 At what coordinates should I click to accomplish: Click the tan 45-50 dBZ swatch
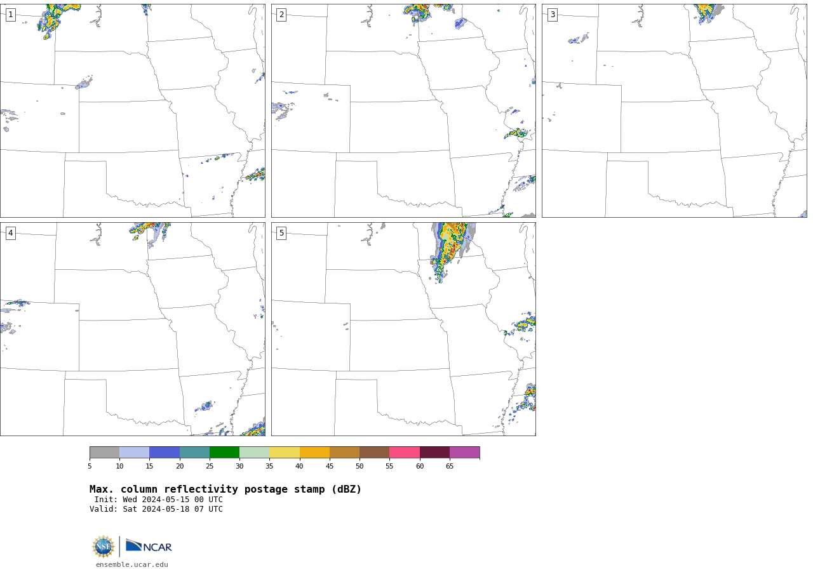pos(344,452)
